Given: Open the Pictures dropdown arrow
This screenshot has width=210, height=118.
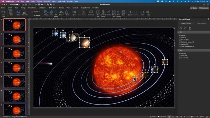Looking at the screenshot, I should click(x=21, y=12).
